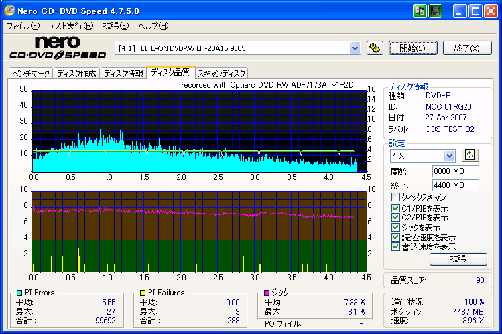Screen dimensions: 502x334
Task: Open the 4 X speed dropdown
Action: [449, 156]
